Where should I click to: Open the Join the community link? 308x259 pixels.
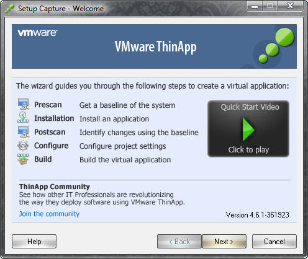(x=49, y=214)
